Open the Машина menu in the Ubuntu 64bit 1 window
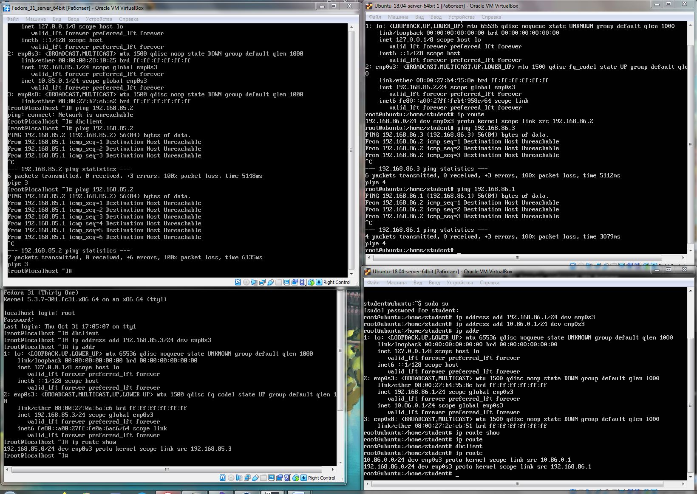 pyautogui.click(x=398, y=17)
